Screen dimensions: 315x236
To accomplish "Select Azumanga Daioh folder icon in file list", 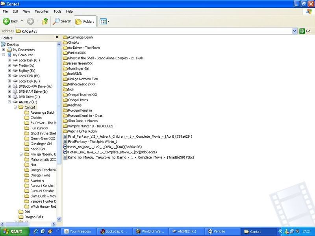I will 65,37.
